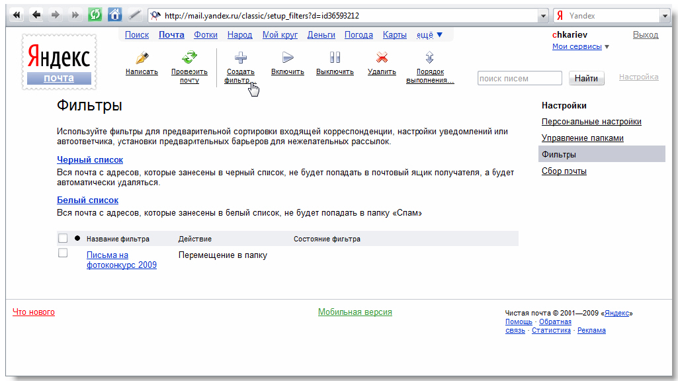Go back with the browser back arrow
The height and width of the screenshot is (381, 678).
click(x=36, y=16)
